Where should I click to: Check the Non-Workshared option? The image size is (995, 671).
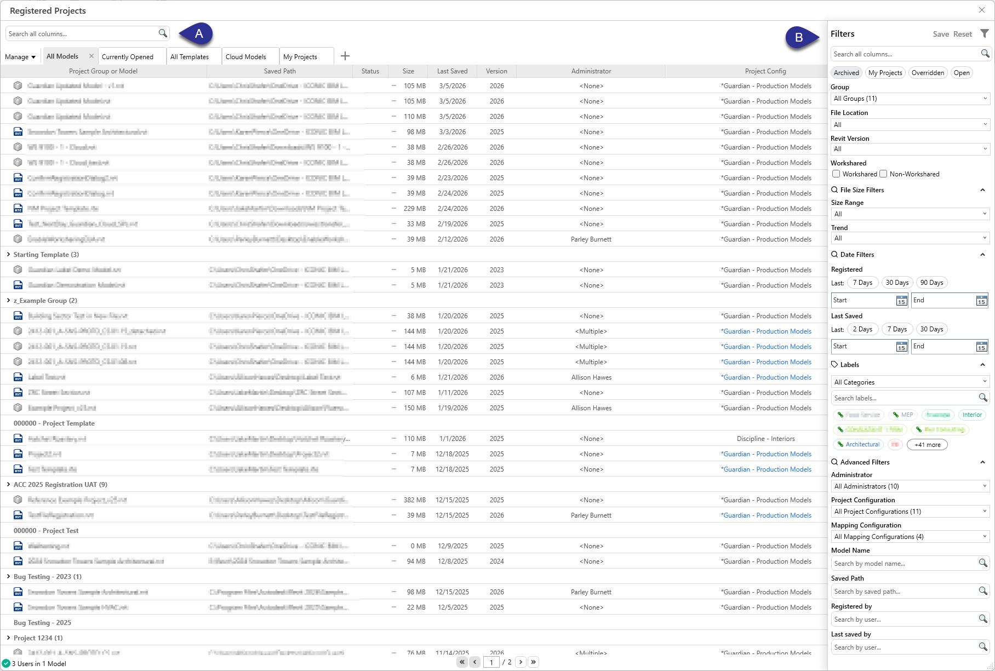(x=883, y=174)
